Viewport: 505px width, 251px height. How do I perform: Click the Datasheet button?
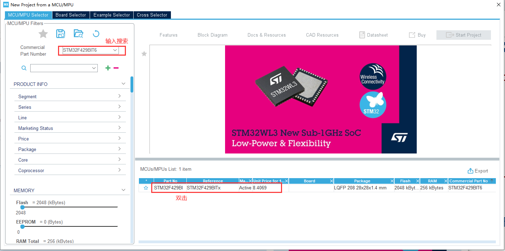coord(373,35)
